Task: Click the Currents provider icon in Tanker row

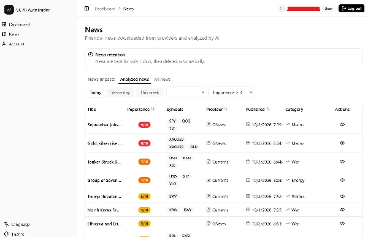Action: (208, 162)
